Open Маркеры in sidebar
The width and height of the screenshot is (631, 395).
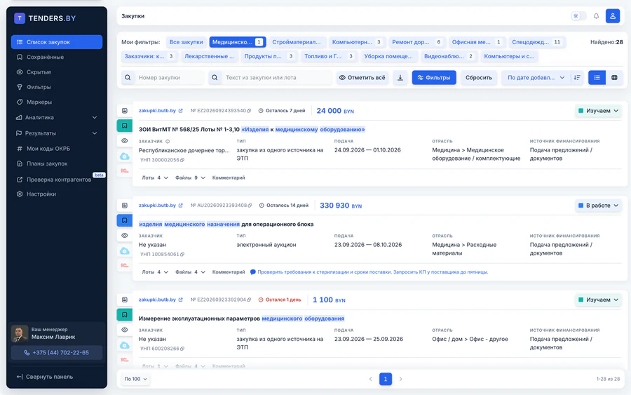click(57, 102)
